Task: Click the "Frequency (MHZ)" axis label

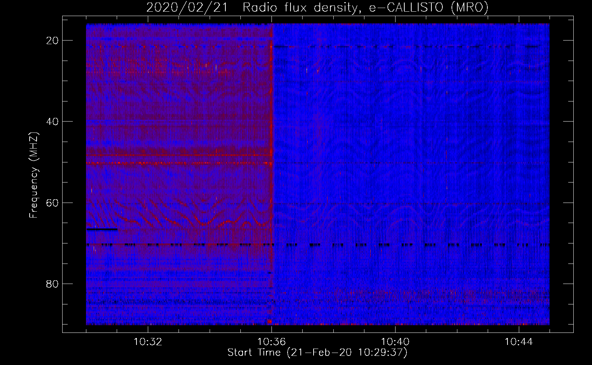Action: [x=34, y=175]
